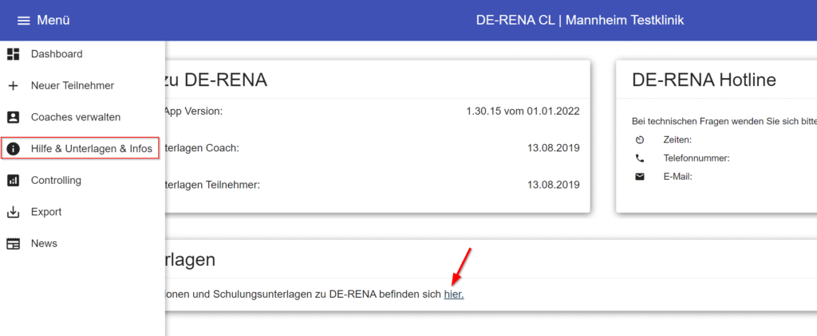Click the News newspaper icon

pyautogui.click(x=13, y=244)
